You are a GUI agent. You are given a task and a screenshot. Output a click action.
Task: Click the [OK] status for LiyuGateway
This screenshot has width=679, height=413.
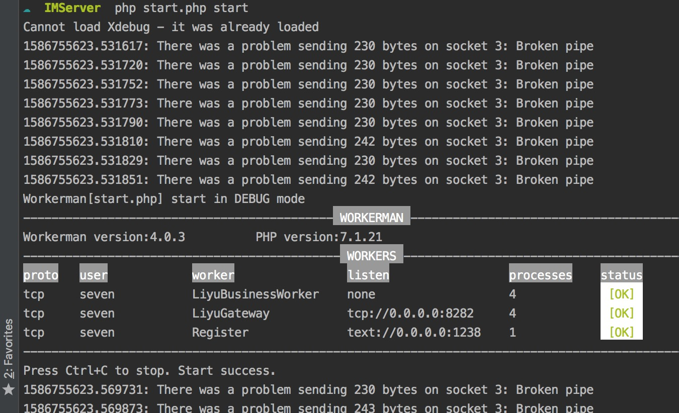coord(621,313)
